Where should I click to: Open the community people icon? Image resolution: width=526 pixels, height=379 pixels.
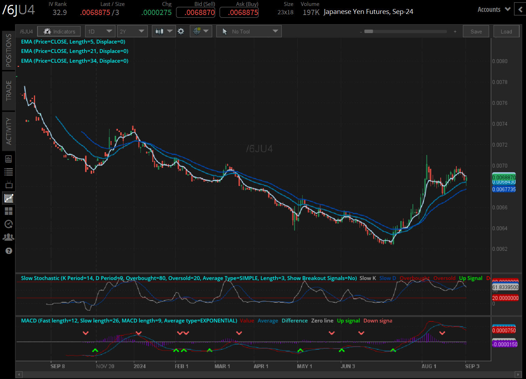pyautogui.click(x=9, y=237)
